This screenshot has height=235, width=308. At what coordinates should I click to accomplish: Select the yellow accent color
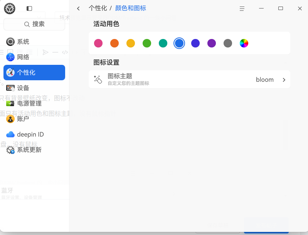point(131,43)
